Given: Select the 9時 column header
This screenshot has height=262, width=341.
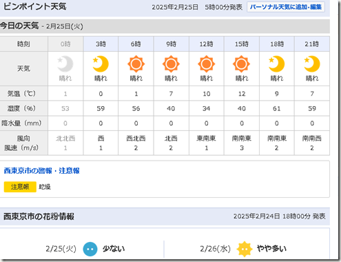Looking at the screenshot, I should click(171, 43).
